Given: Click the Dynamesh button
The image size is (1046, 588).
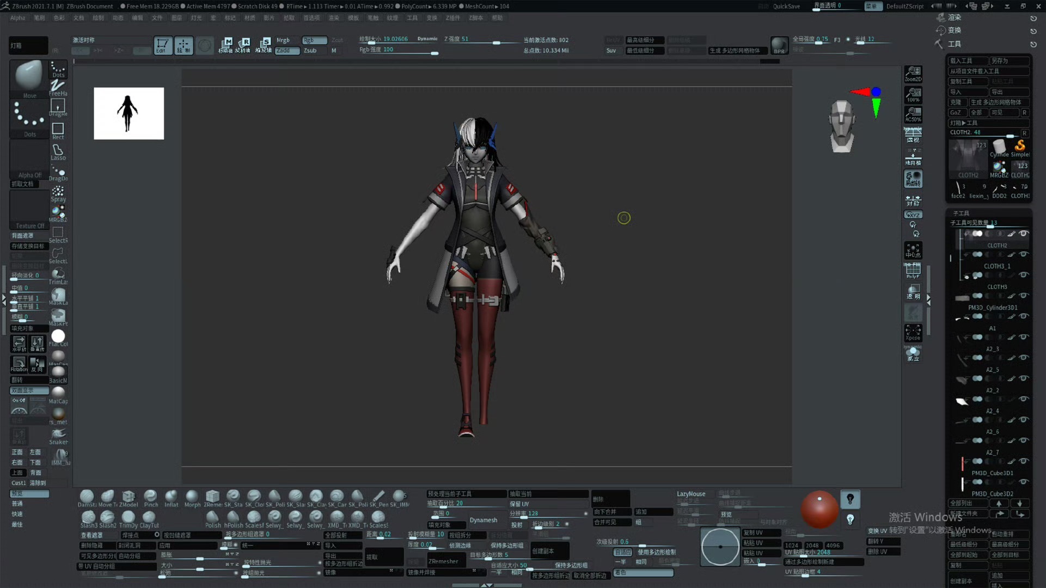Looking at the screenshot, I should click(x=484, y=520).
